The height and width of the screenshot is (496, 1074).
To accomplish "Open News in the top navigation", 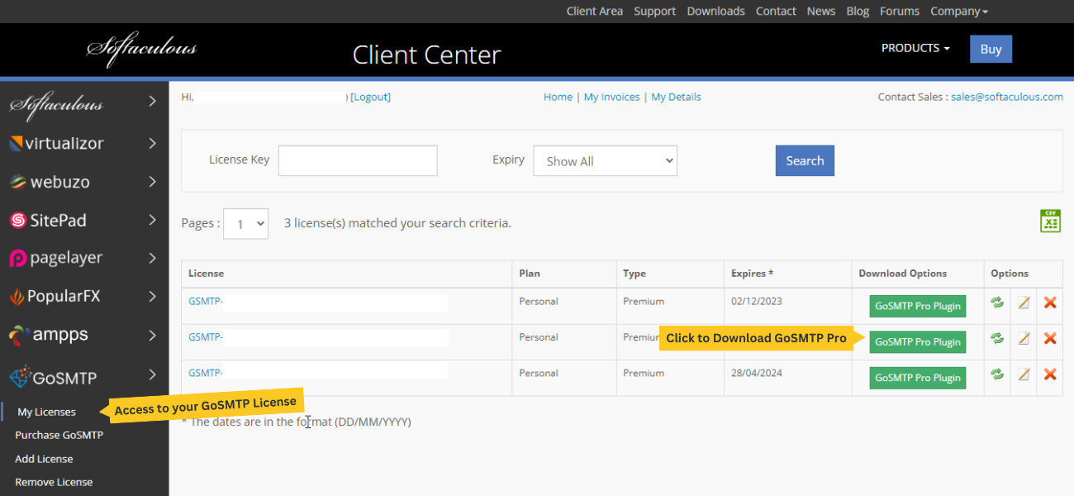I will coord(821,12).
